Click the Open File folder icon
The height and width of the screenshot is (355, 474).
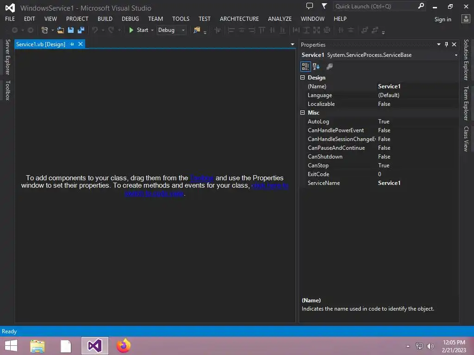(x=61, y=30)
